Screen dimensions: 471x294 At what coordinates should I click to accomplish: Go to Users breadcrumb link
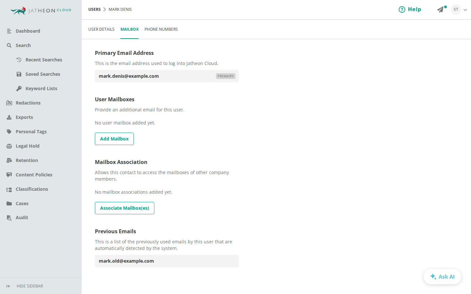(95, 9)
